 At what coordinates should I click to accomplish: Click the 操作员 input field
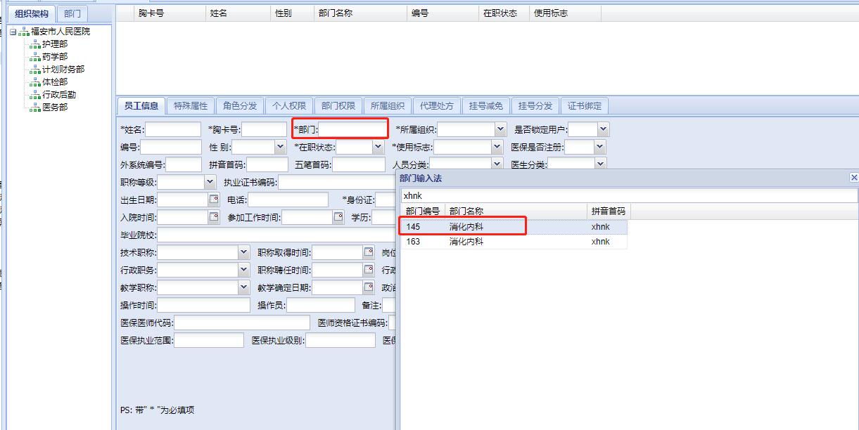coord(321,305)
